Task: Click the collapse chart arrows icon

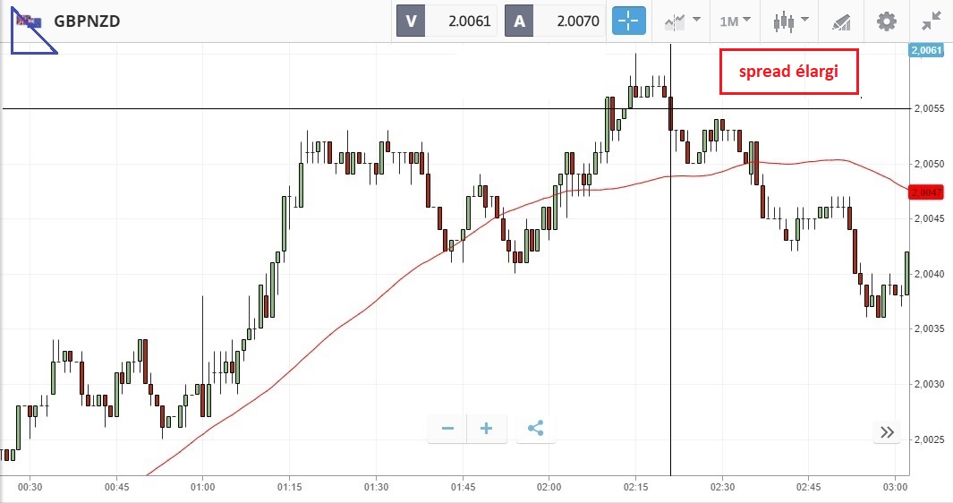Action: coord(931,21)
